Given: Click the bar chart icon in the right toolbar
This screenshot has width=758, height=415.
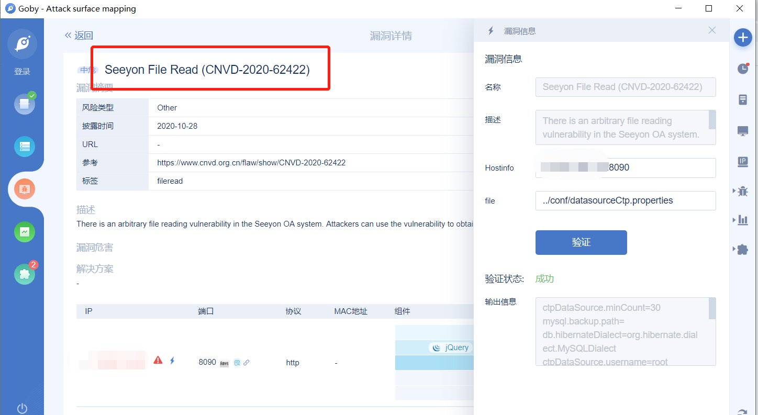Looking at the screenshot, I should (x=743, y=220).
